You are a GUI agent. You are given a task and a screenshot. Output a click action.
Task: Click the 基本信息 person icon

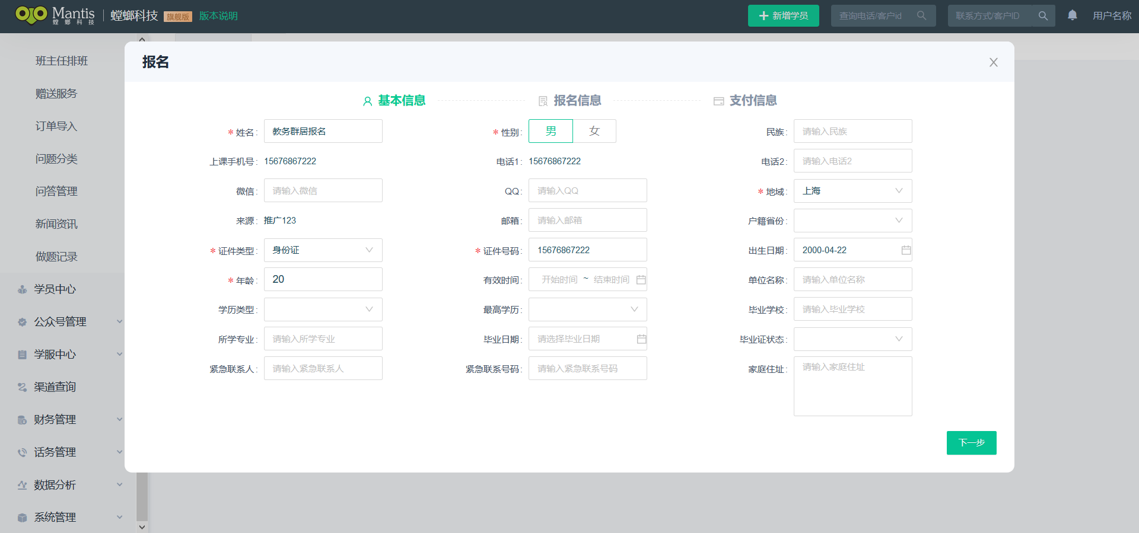tap(368, 101)
